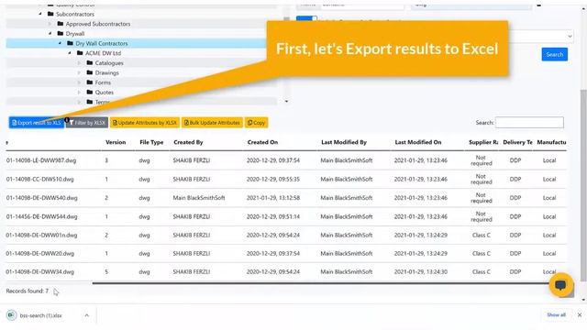Expand the Catalogues folder arrow
Image resolution: width=587 pixels, height=330 pixels.
point(79,63)
